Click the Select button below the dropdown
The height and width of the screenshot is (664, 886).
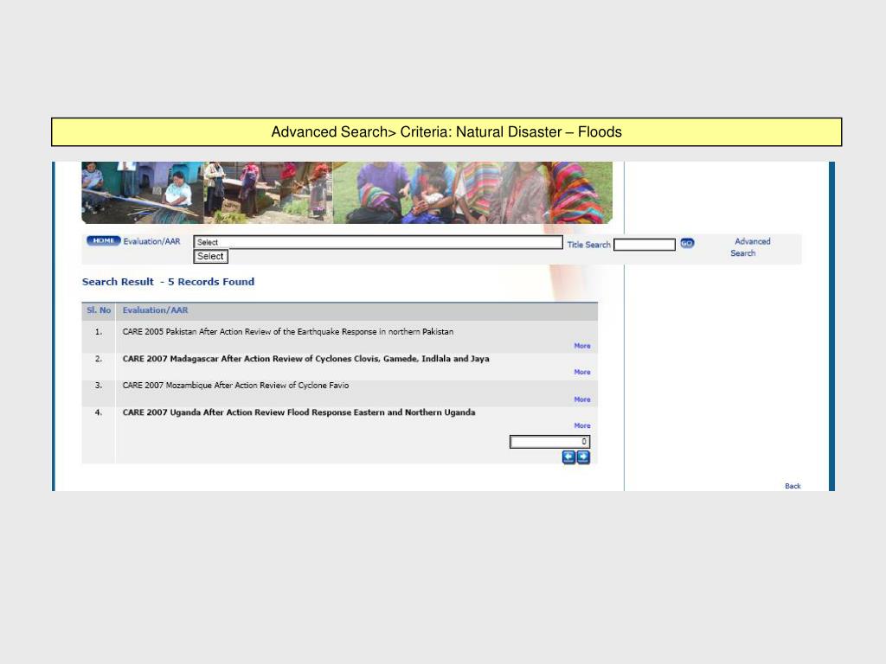[x=211, y=256]
